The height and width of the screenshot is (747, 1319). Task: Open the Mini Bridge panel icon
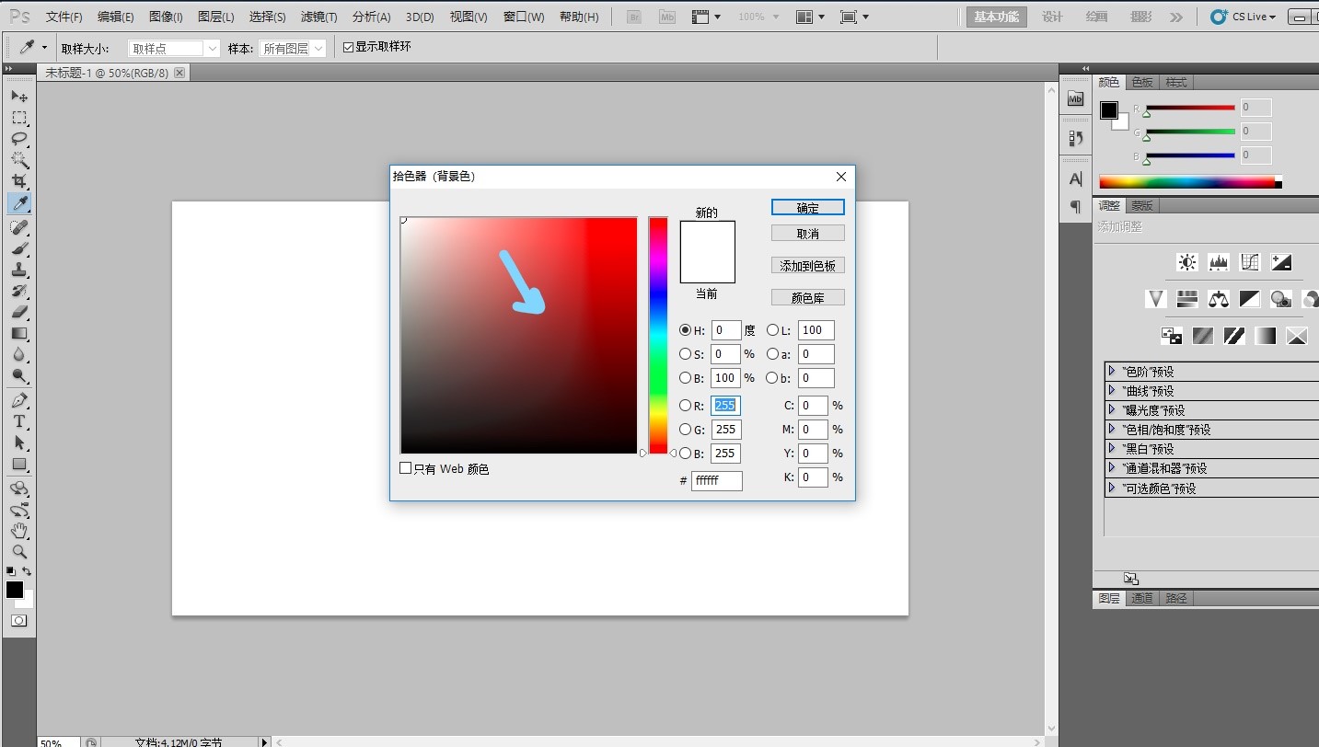pos(1075,99)
